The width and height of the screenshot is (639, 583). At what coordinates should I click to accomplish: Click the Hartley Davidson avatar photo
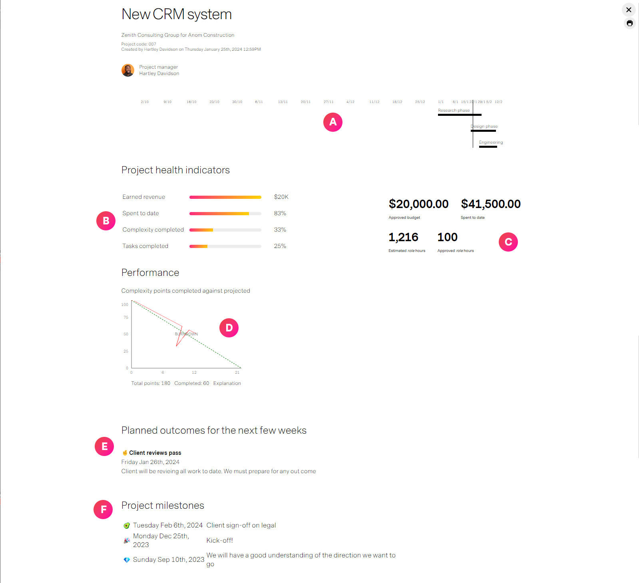click(128, 70)
